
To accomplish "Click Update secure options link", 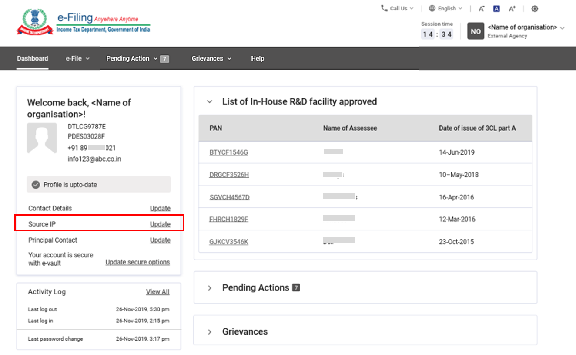I will click(x=137, y=262).
